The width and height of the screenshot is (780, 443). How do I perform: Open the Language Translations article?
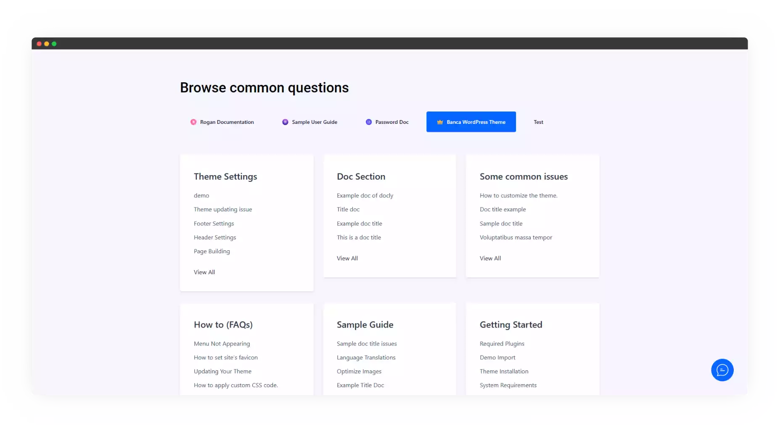[366, 357]
